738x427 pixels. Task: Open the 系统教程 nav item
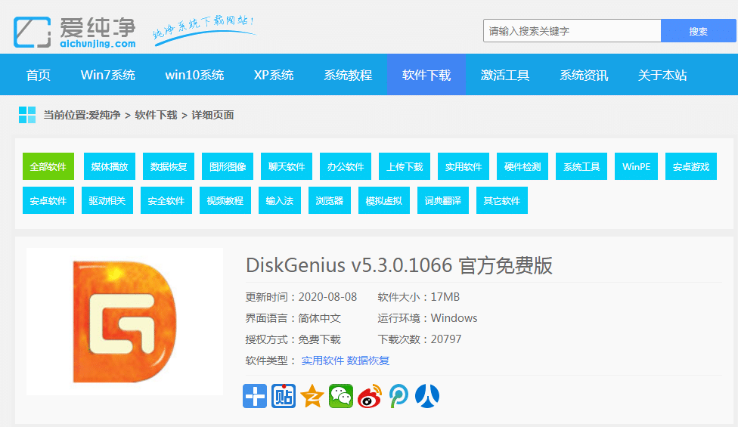pos(348,76)
